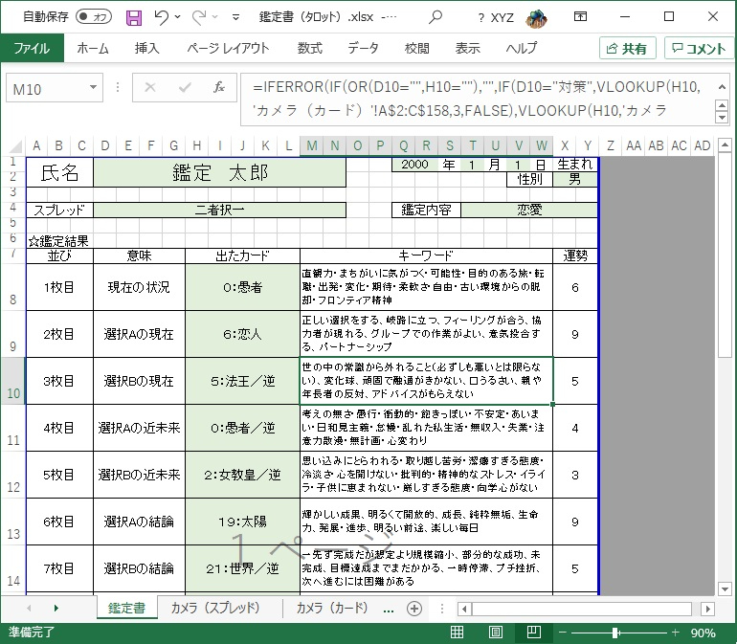Click the 恋愛 reading content cell
The image size is (737, 644).
pyautogui.click(x=529, y=210)
